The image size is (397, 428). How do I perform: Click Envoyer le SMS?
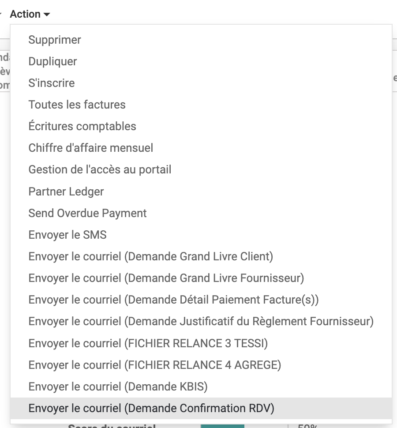[x=201, y=235]
